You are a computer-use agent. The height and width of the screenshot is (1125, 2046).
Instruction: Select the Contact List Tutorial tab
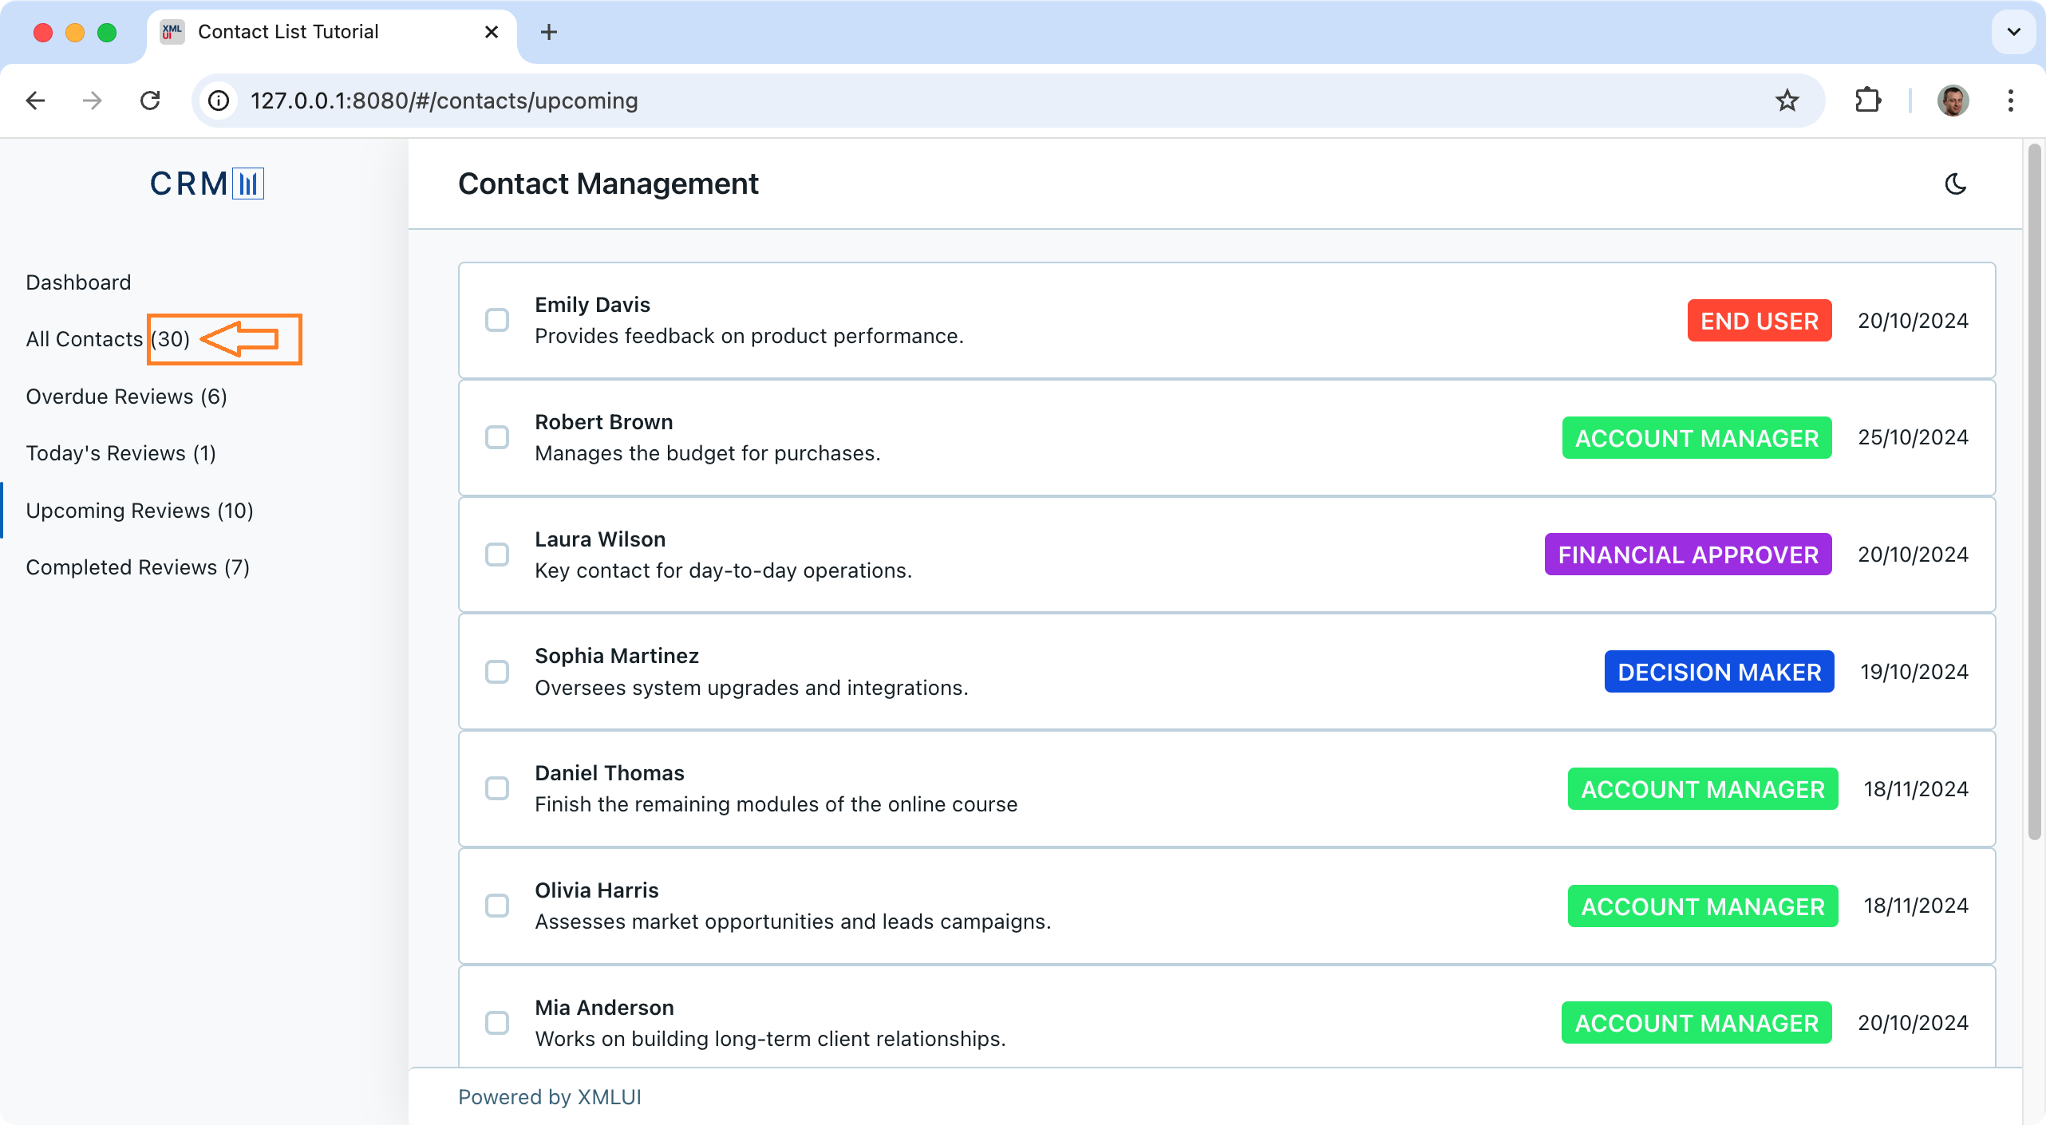click(331, 32)
